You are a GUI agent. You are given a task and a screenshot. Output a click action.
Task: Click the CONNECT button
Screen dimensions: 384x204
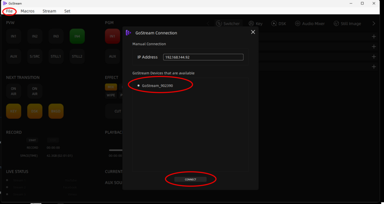pyautogui.click(x=191, y=179)
